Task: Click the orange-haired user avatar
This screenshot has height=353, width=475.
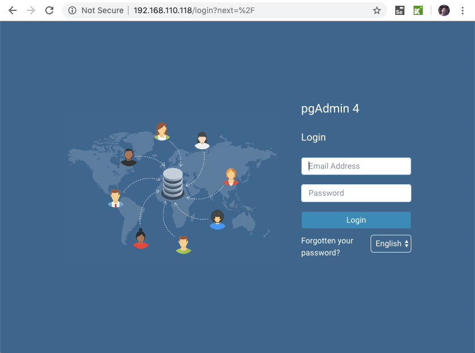Action: tap(231, 177)
